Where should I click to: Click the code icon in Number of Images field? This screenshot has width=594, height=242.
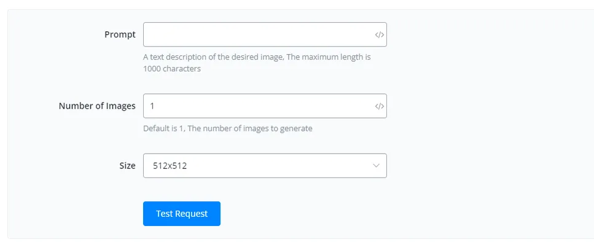(379, 106)
